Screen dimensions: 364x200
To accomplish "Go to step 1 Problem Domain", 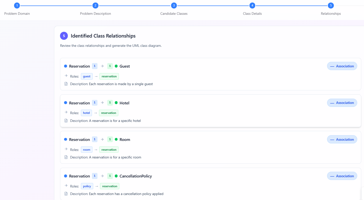I will tap(17, 6).
